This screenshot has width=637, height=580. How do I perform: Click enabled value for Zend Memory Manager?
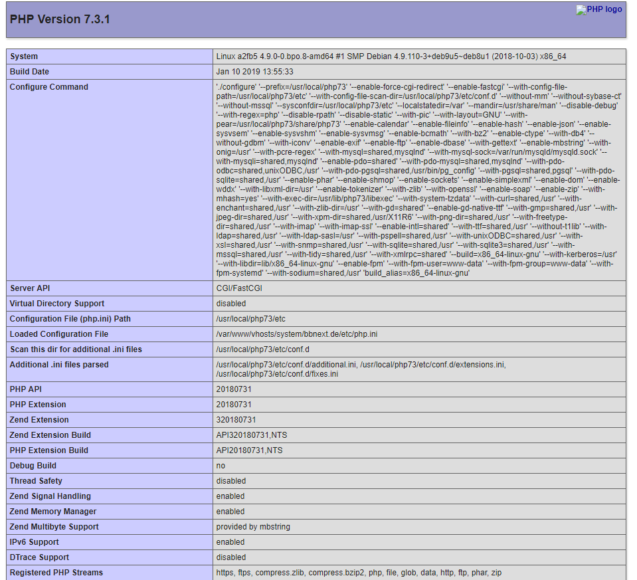tap(230, 512)
